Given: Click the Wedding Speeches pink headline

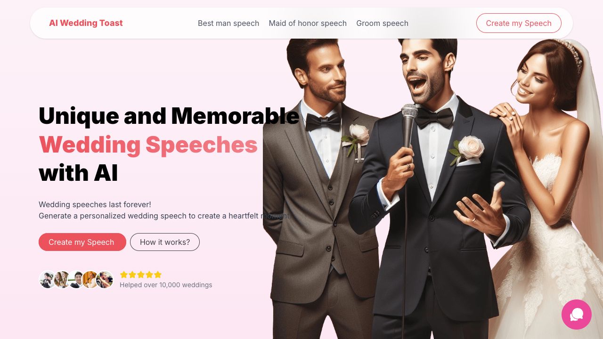Looking at the screenshot, I should pyautogui.click(x=148, y=145).
